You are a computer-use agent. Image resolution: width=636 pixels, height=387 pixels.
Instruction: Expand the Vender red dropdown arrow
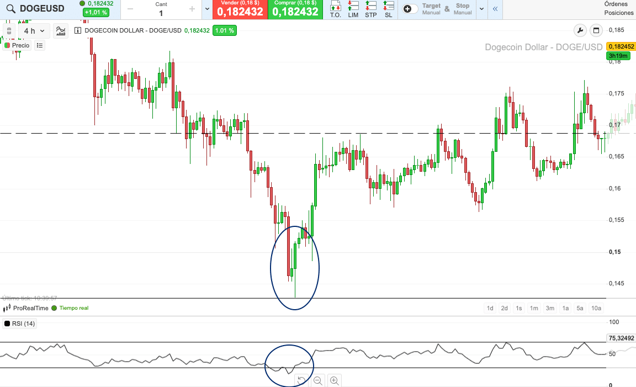tap(206, 9)
